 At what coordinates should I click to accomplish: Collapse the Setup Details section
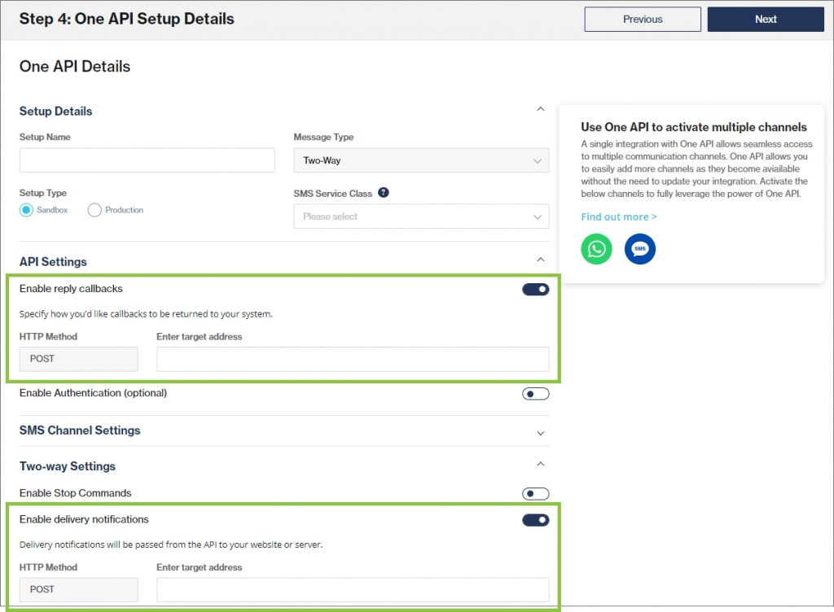(x=540, y=108)
